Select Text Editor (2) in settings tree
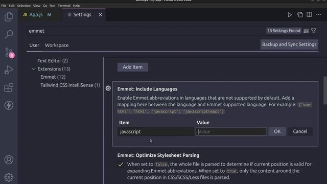The width and height of the screenshot is (327, 184). [x=53, y=61]
